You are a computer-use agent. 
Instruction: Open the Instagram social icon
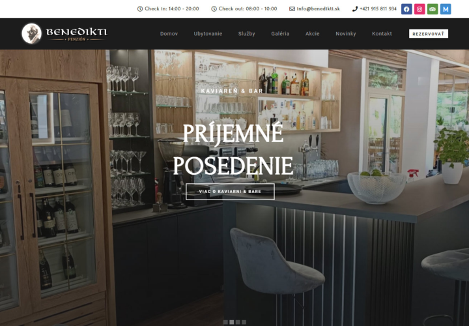click(x=419, y=9)
